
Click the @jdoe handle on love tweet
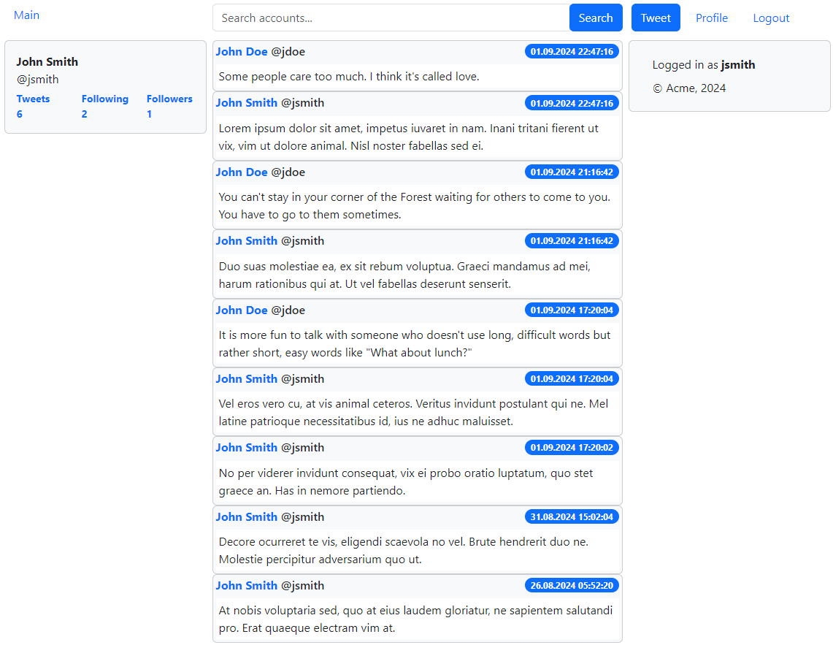tap(288, 52)
